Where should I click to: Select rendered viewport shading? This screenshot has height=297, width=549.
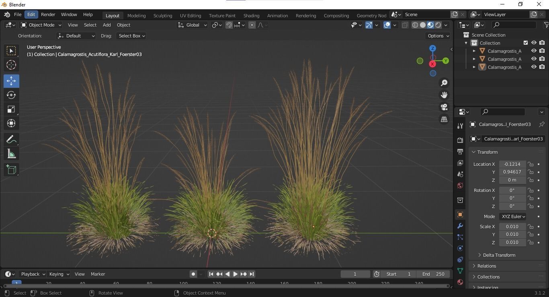tap(438, 25)
